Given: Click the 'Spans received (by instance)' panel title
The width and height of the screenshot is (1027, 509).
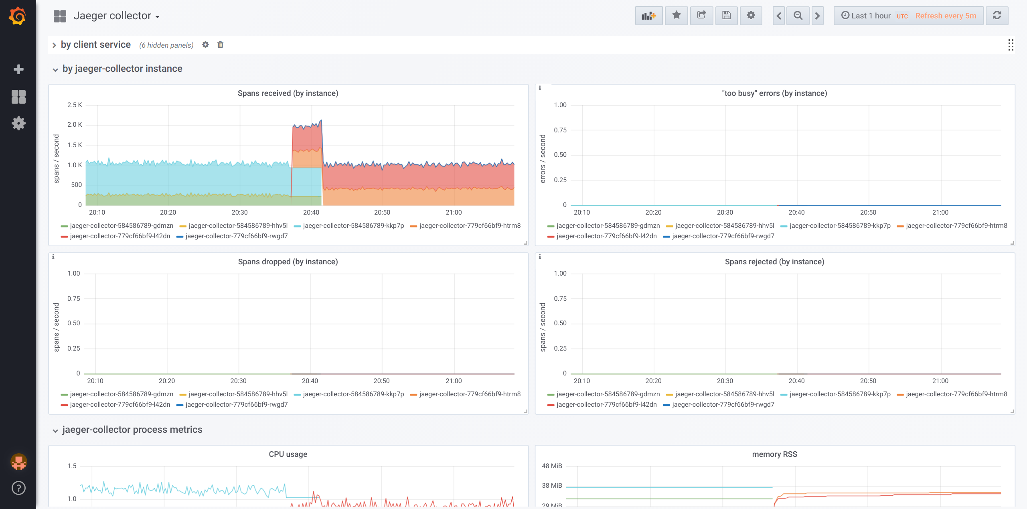Looking at the screenshot, I should pos(288,93).
